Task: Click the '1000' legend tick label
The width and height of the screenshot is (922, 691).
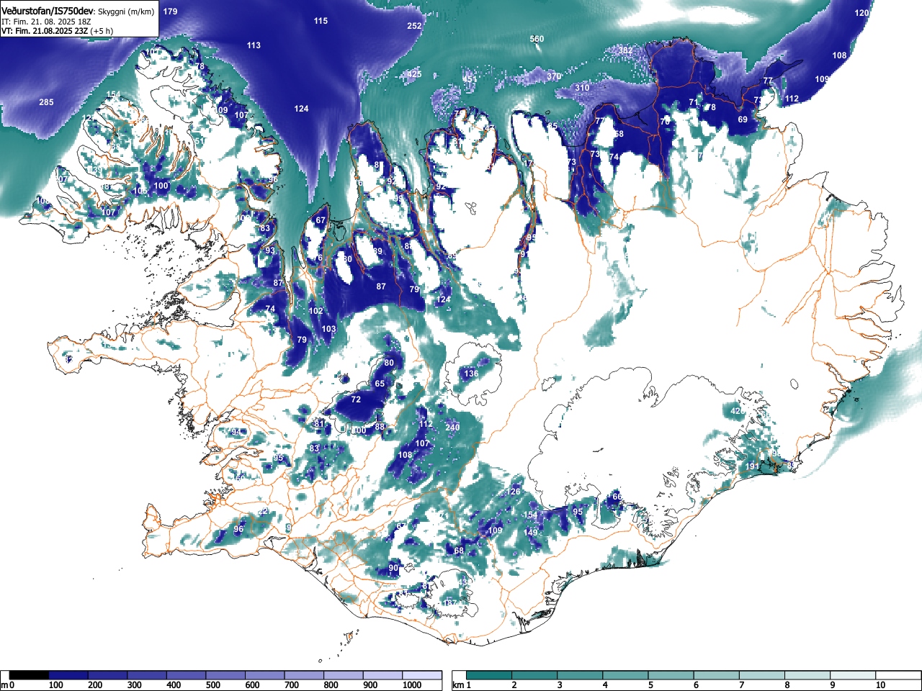Action: [412, 685]
